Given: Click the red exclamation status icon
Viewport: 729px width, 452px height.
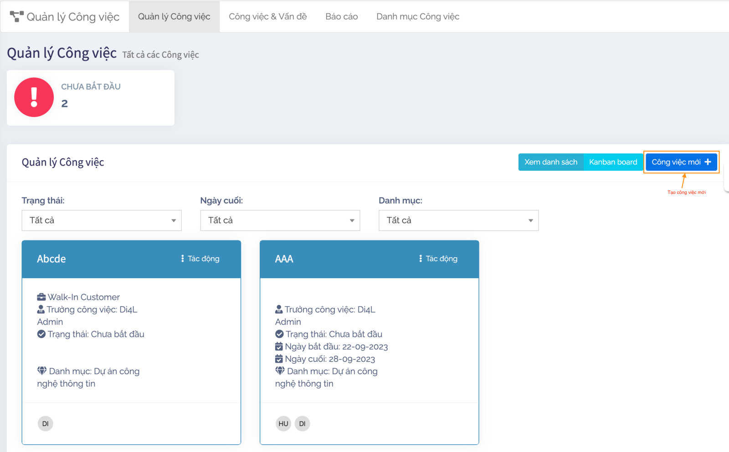Looking at the screenshot, I should pos(34,97).
